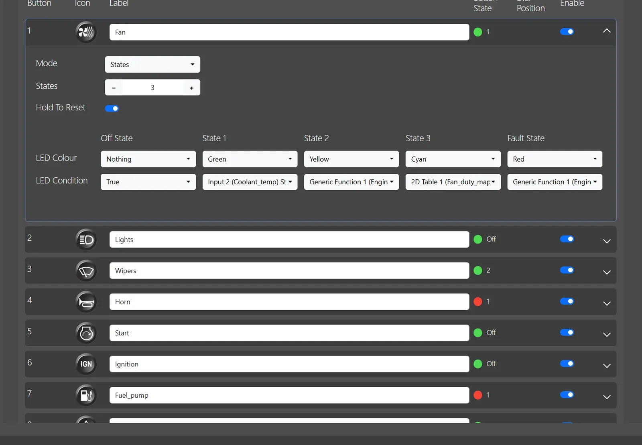Expand the Lights button settings
The image size is (642, 445).
click(x=607, y=241)
